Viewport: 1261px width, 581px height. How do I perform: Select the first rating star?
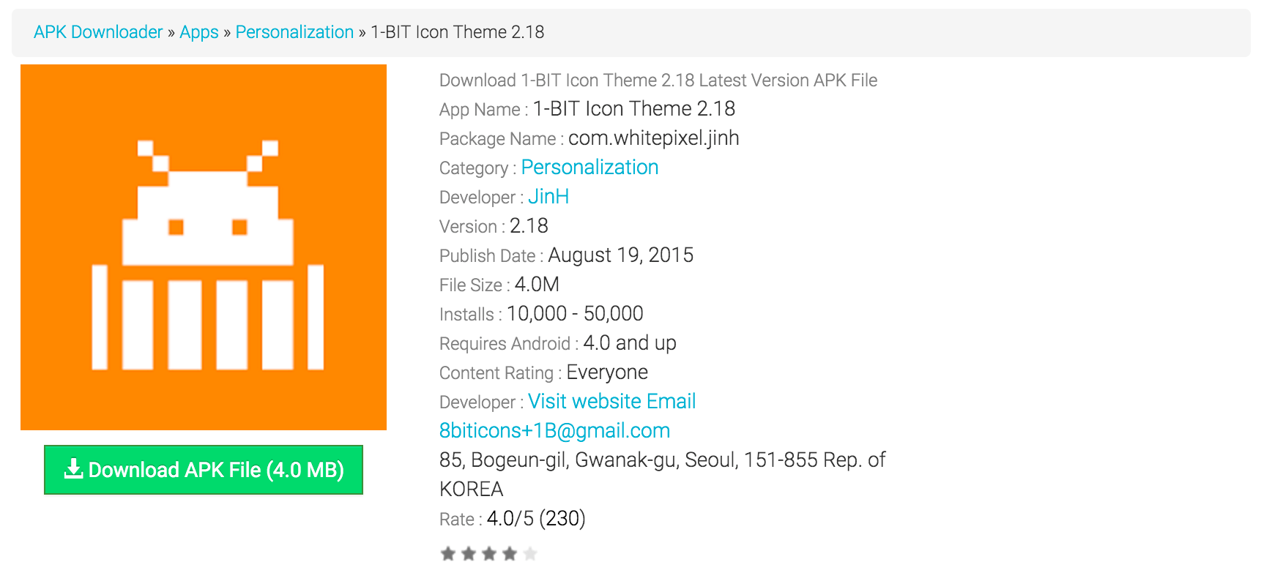coord(447,554)
